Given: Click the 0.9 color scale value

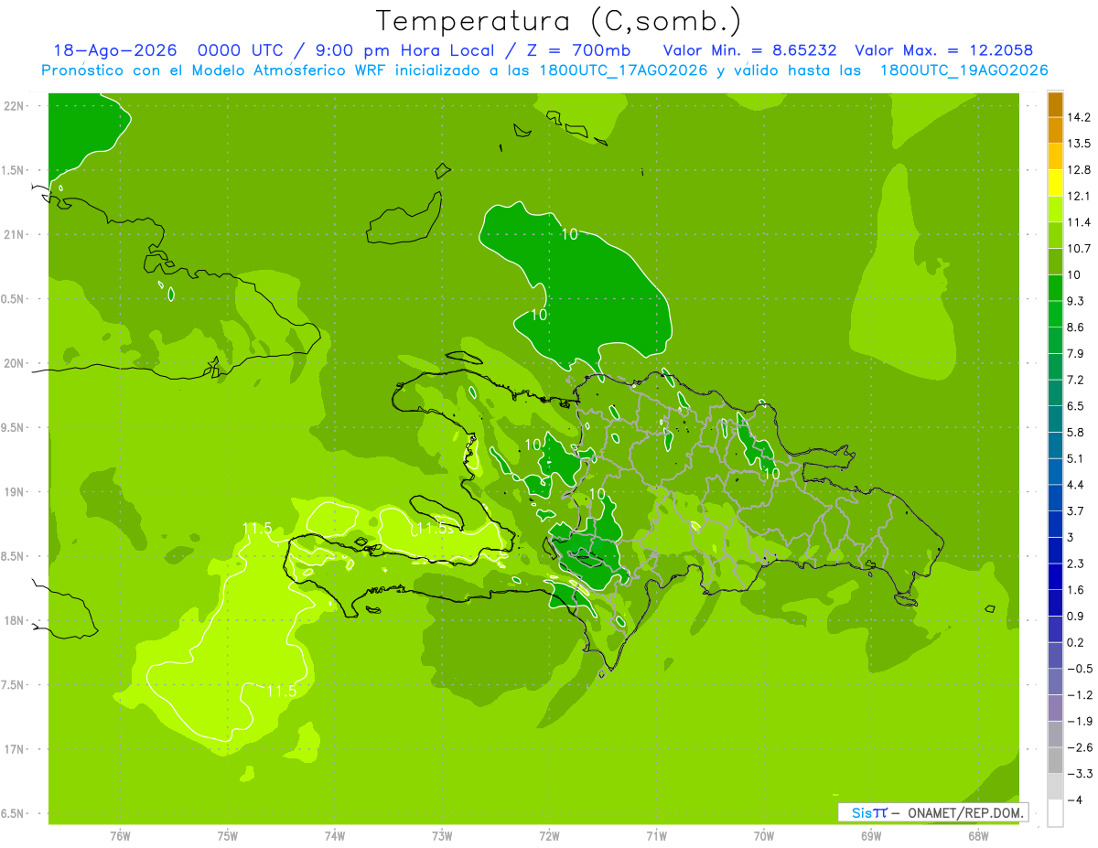Looking at the screenshot, I should pos(1077,617).
